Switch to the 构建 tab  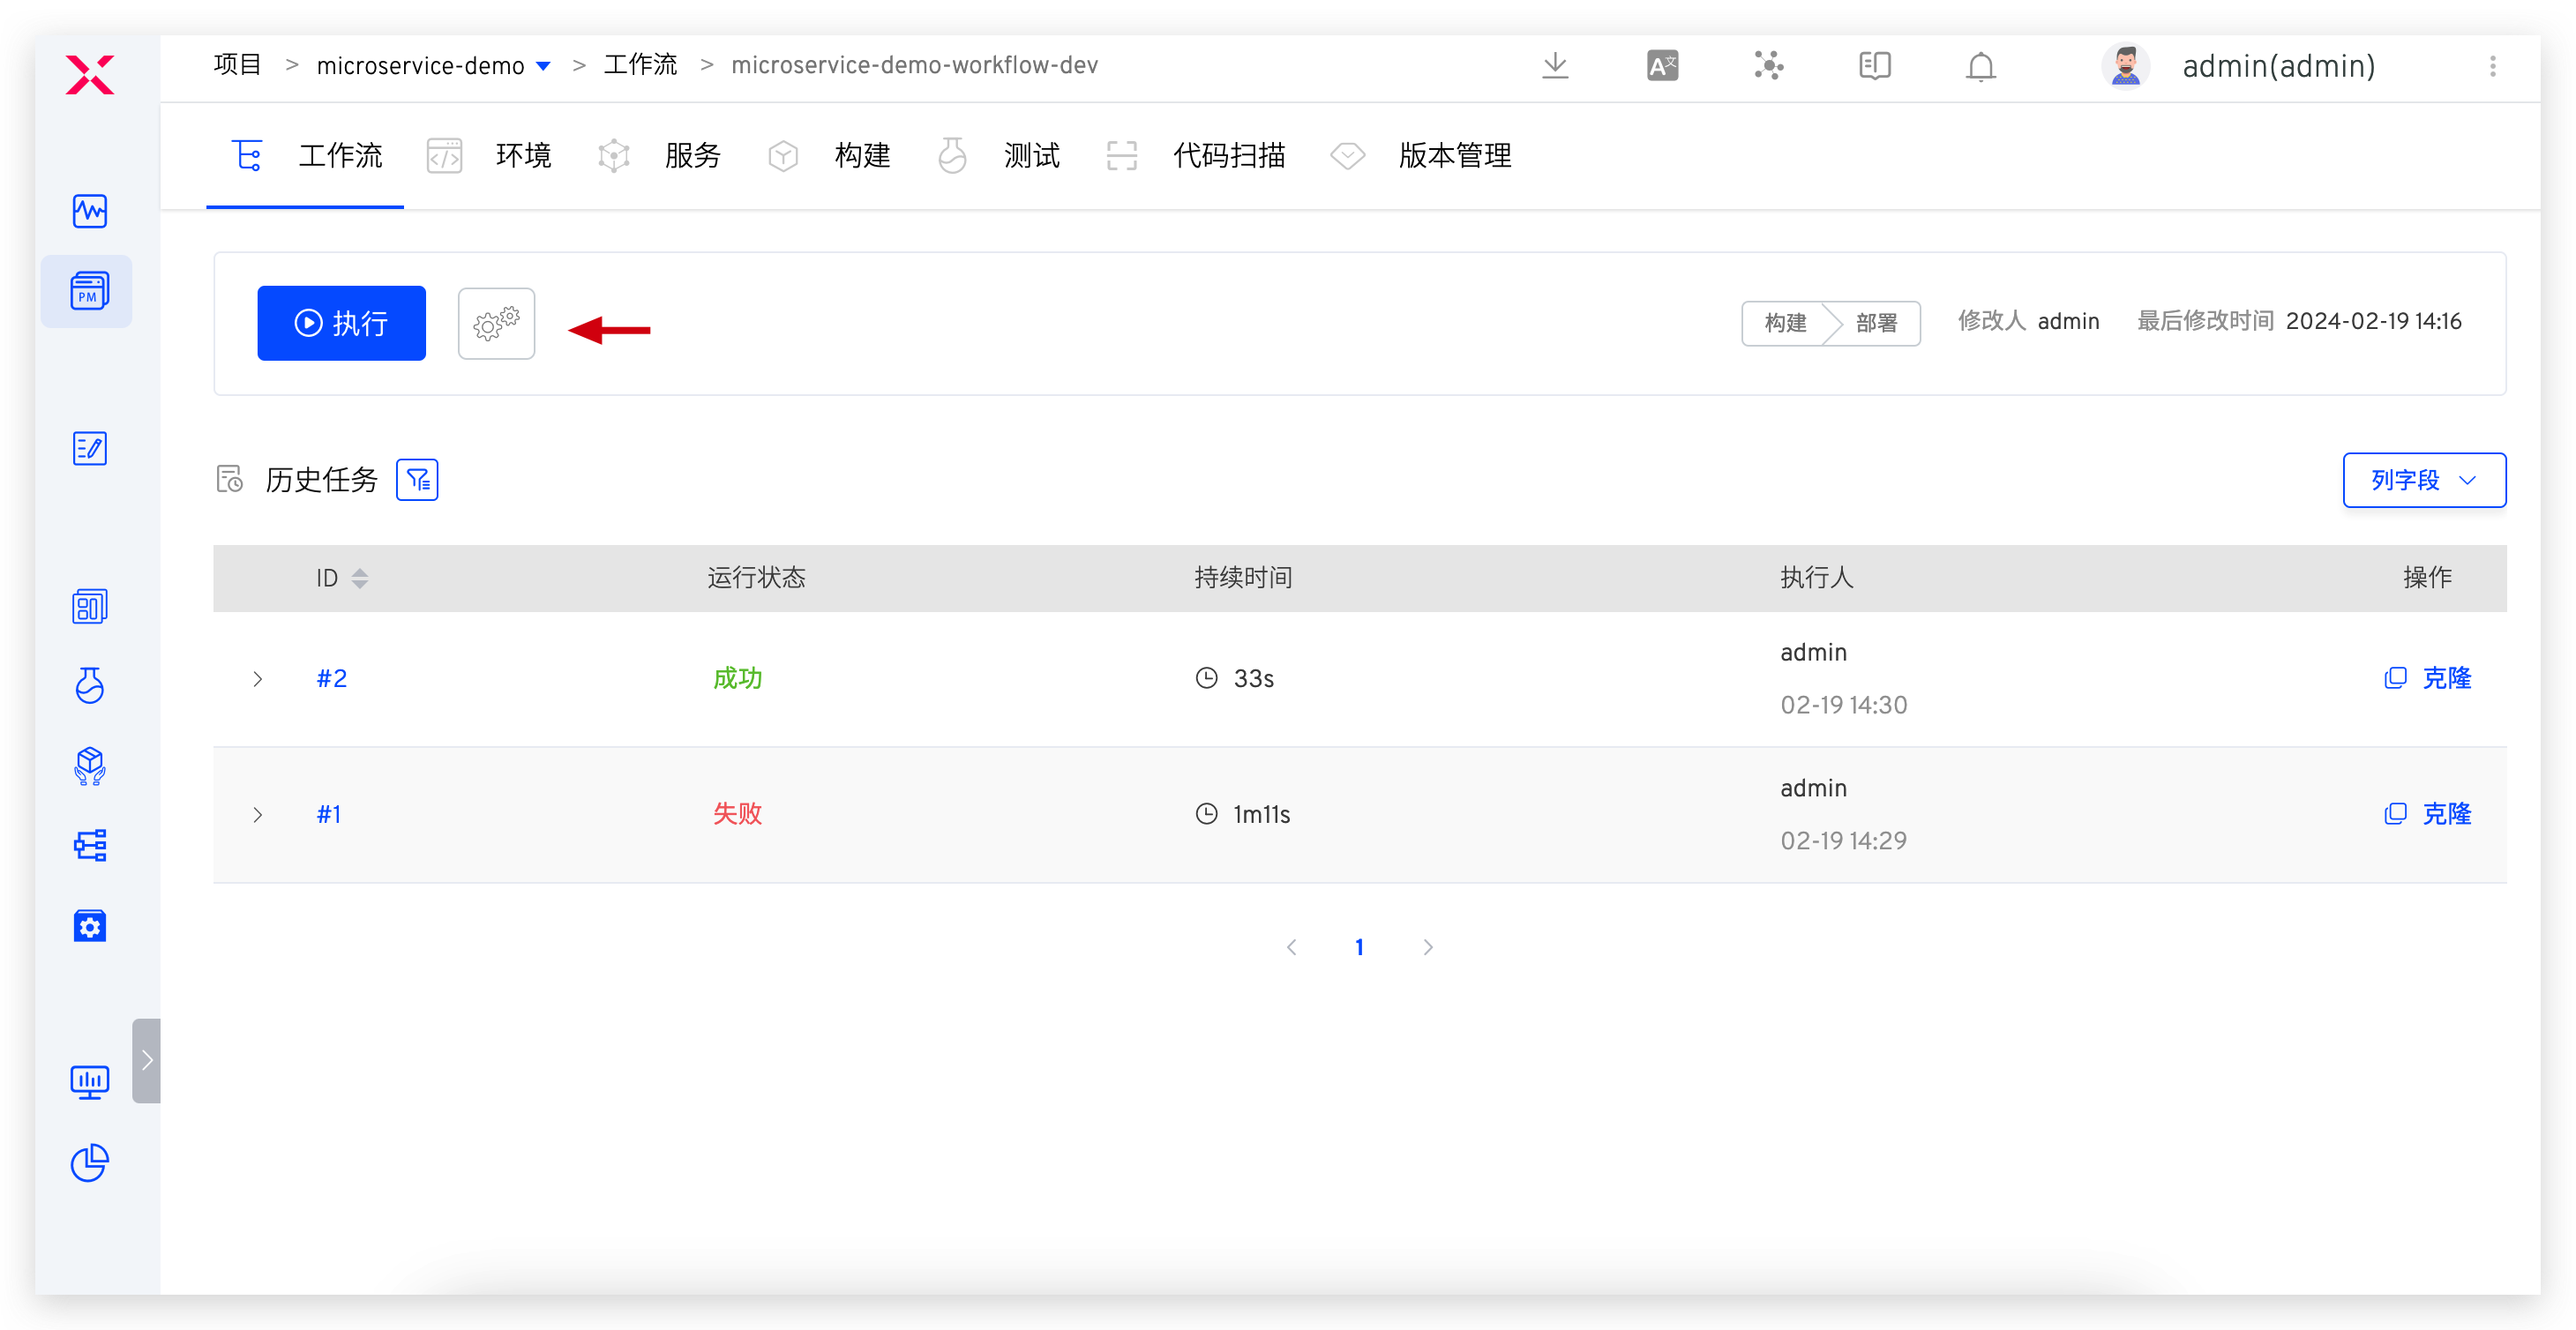click(829, 156)
